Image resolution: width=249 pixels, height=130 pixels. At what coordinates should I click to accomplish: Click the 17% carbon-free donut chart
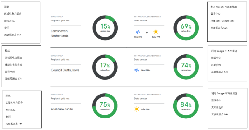[x=105, y=67]
